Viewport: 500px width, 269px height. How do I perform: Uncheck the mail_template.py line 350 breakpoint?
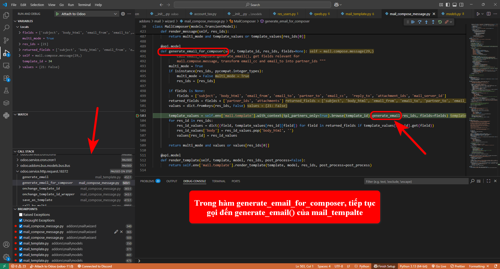[21, 243]
